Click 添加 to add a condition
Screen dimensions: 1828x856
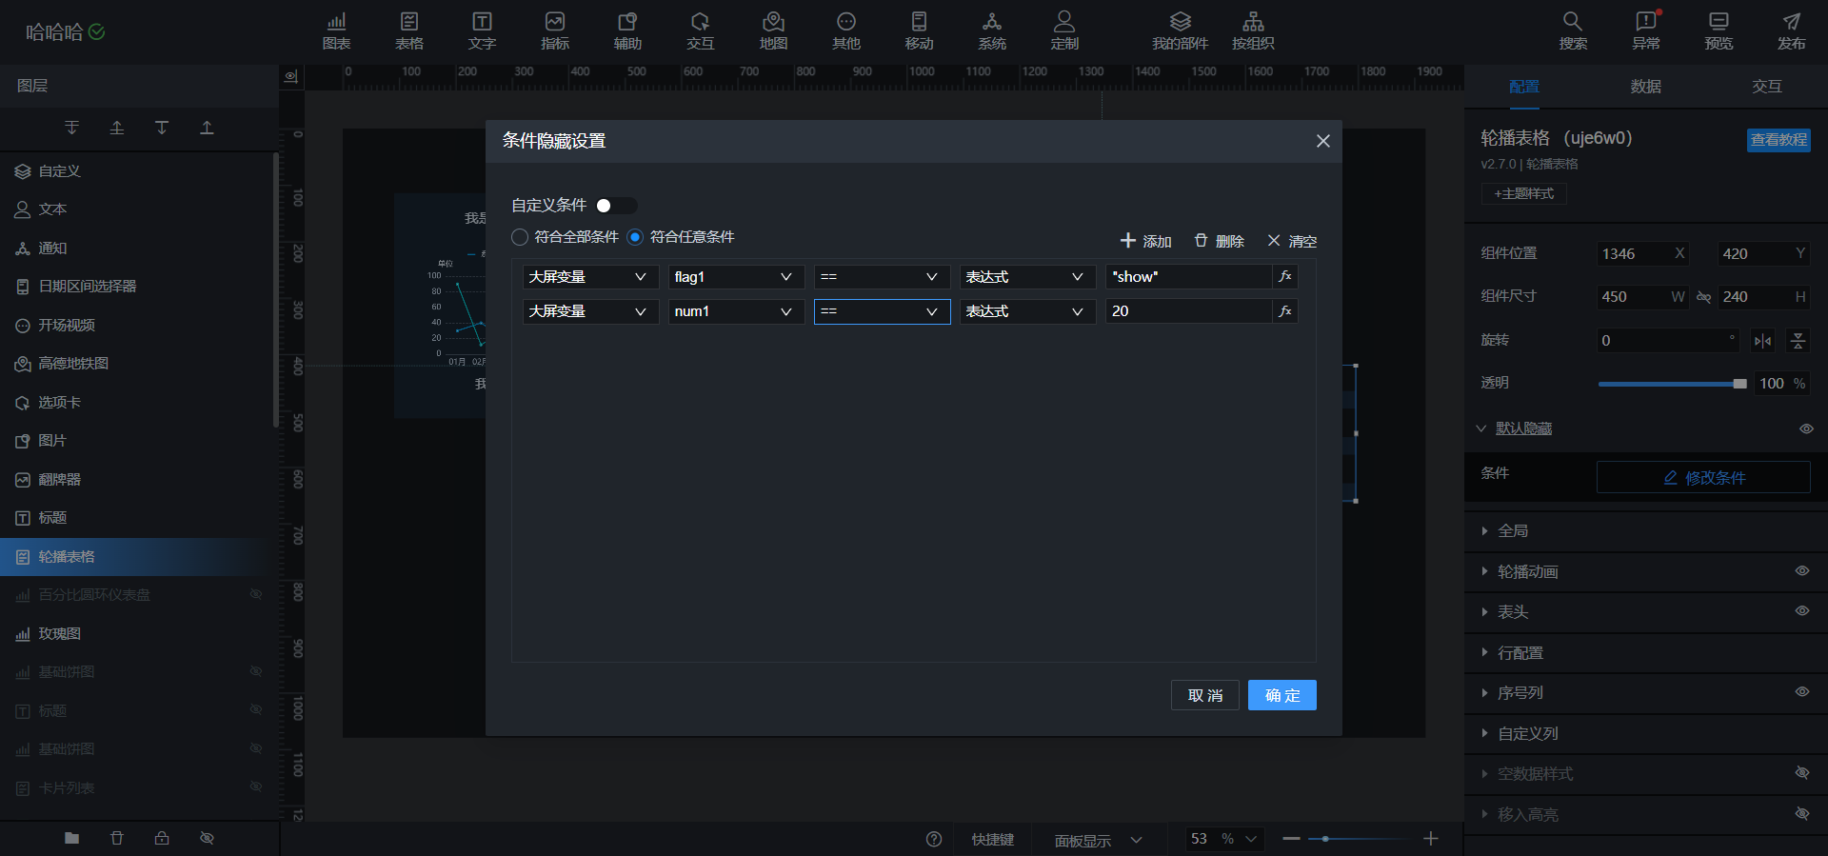1146,241
